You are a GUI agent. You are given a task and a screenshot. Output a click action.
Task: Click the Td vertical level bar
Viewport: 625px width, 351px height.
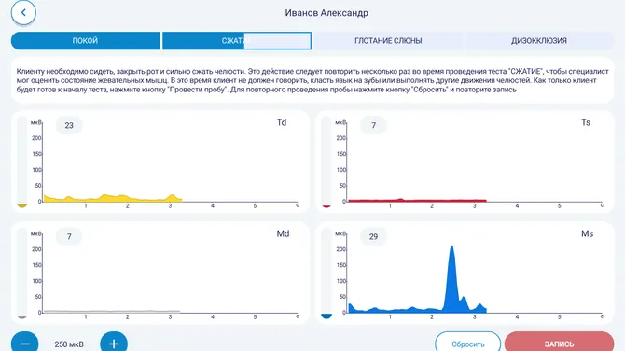click(22, 161)
